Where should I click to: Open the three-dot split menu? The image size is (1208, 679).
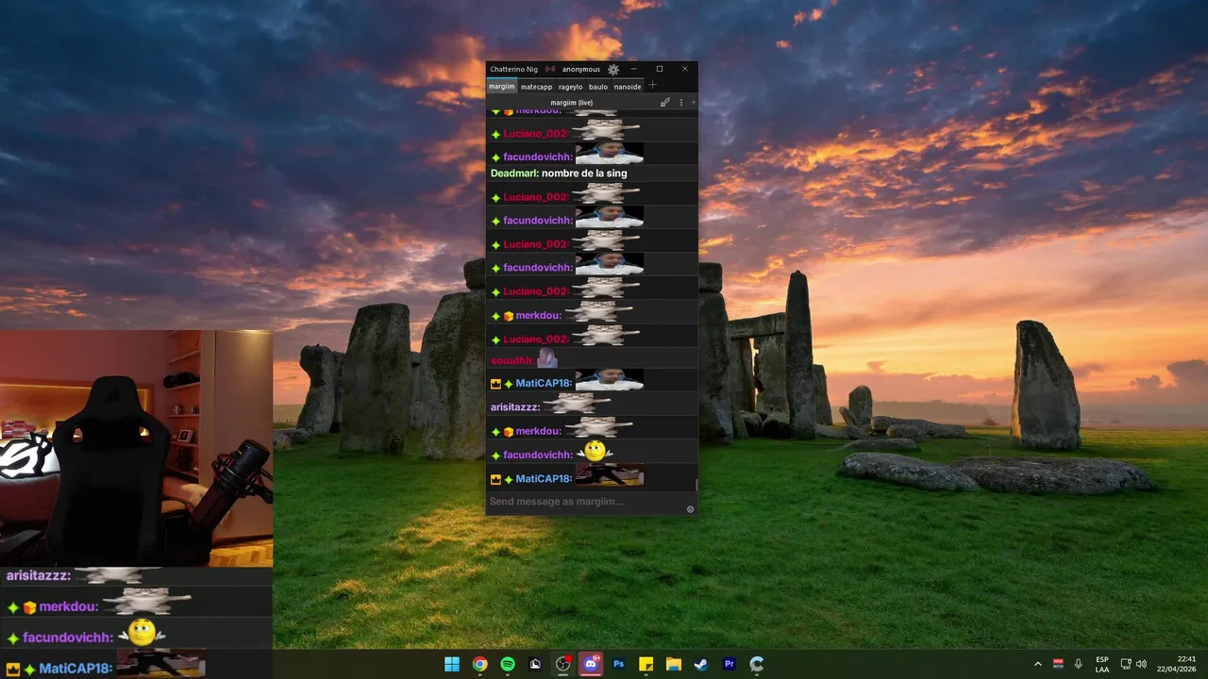681,102
